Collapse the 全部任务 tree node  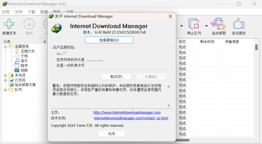click(5, 47)
